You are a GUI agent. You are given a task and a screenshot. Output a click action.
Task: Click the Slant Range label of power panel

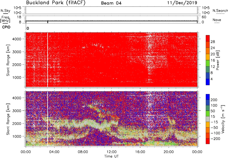8,60
